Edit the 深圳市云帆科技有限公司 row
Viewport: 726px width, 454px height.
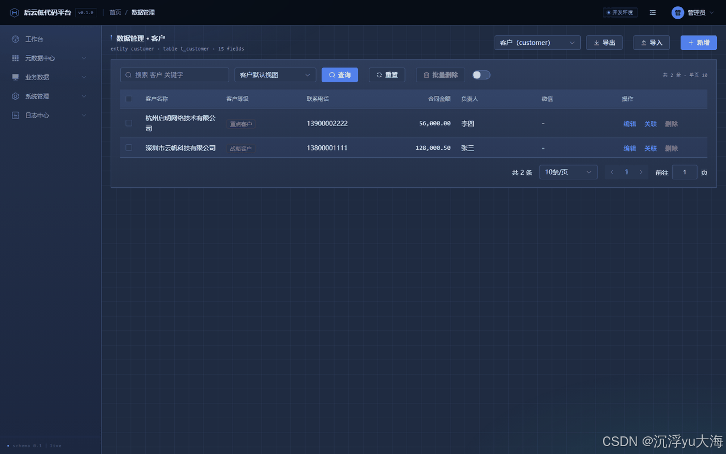(x=630, y=148)
